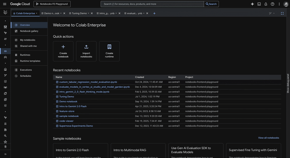Click the plus icon on Create notebook
This screenshot has width=290, height=158.
click(63, 47)
